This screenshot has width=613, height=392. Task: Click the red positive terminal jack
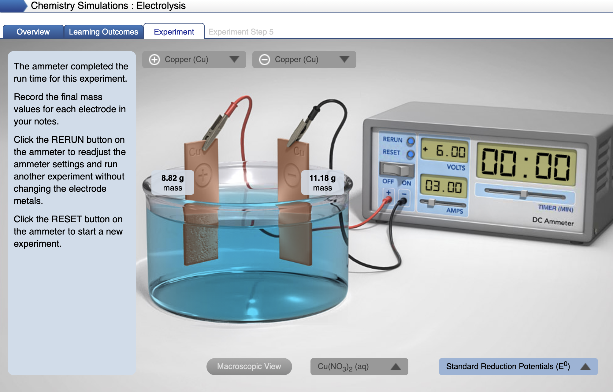pyautogui.click(x=389, y=199)
